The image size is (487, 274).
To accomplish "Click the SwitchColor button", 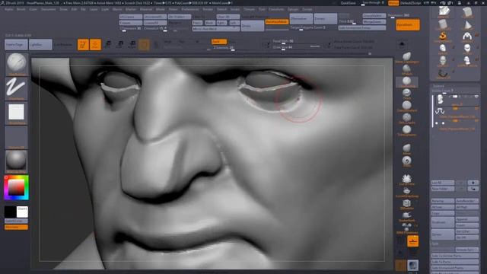I will 16,221.
